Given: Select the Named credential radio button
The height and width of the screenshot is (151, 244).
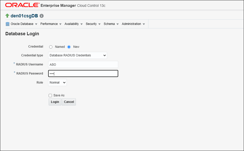Looking at the screenshot, I should coord(50,47).
